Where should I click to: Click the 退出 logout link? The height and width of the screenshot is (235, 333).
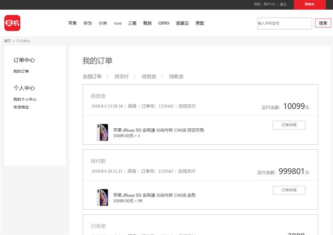click(x=283, y=5)
